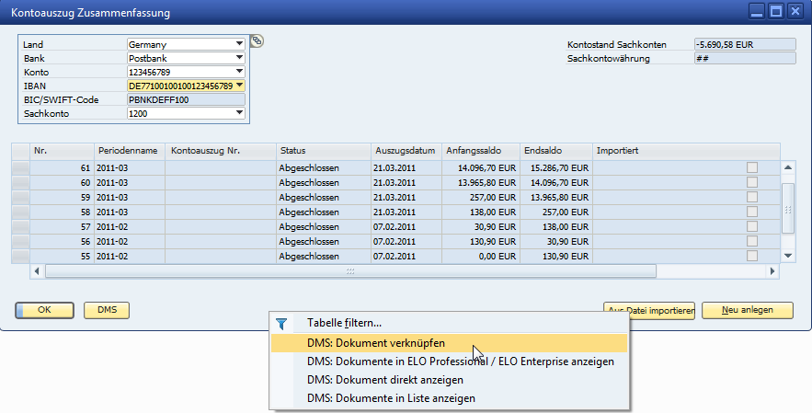Click Anfangssaldo cell 13.965,80 EUR
This screenshot has width=812, height=413.
(x=481, y=182)
